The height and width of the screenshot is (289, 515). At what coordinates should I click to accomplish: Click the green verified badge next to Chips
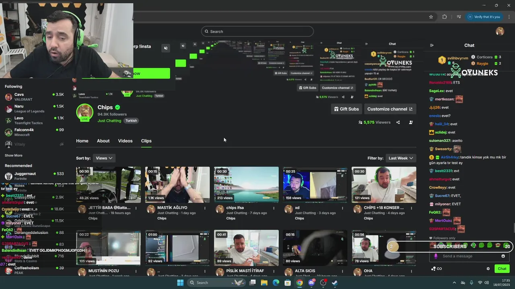(117, 107)
